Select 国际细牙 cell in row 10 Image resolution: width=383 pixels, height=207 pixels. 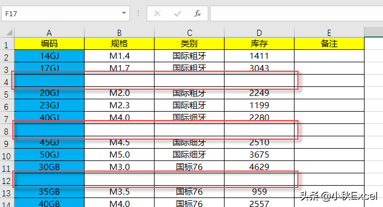pos(189,155)
